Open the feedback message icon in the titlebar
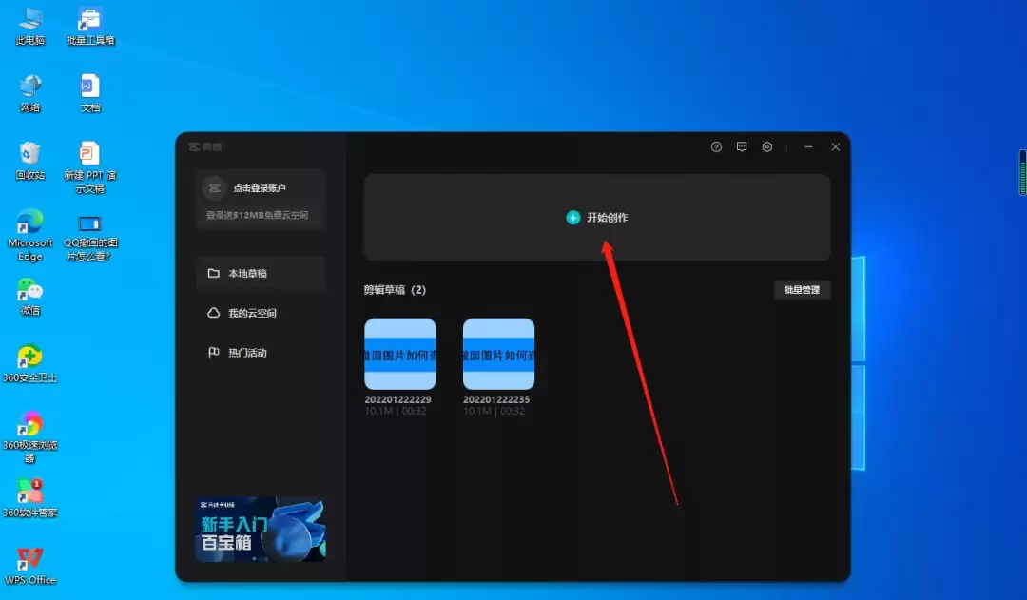1027x600 pixels. tap(742, 147)
